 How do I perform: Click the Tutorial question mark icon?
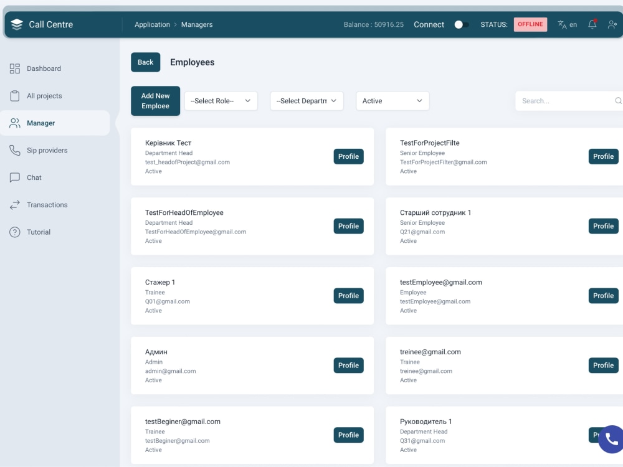tap(15, 232)
